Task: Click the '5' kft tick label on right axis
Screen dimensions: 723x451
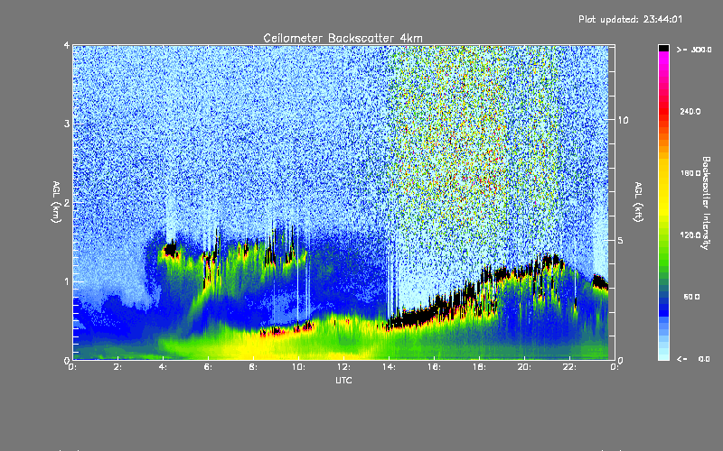Action: [621, 240]
